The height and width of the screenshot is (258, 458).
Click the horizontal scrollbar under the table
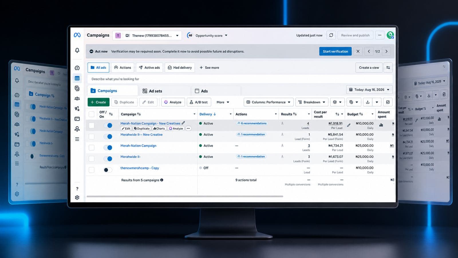[185, 196]
